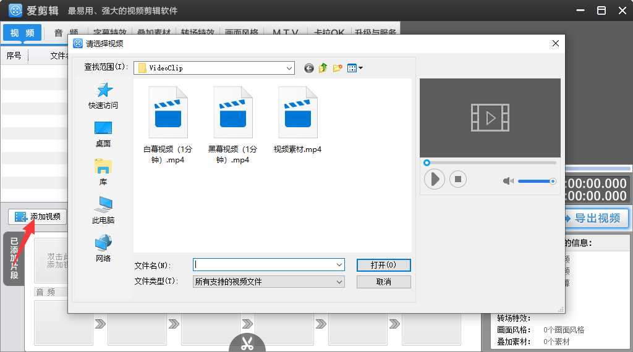Viewport: 633px width, 352px height.
Task: Create a new folder in VideoClip
Action: pyautogui.click(x=338, y=68)
